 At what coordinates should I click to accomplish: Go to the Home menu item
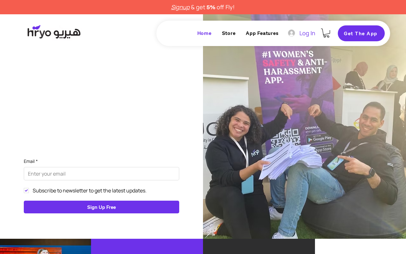tap(204, 33)
